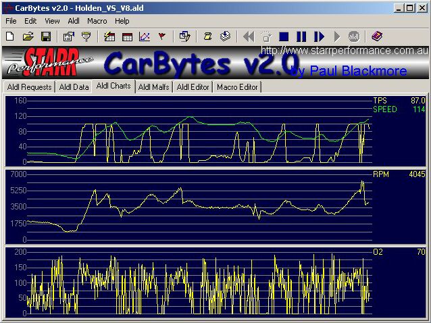This screenshot has height=323, width=431.
Task: Switch to the Aldl Malfs tab
Action: [153, 87]
